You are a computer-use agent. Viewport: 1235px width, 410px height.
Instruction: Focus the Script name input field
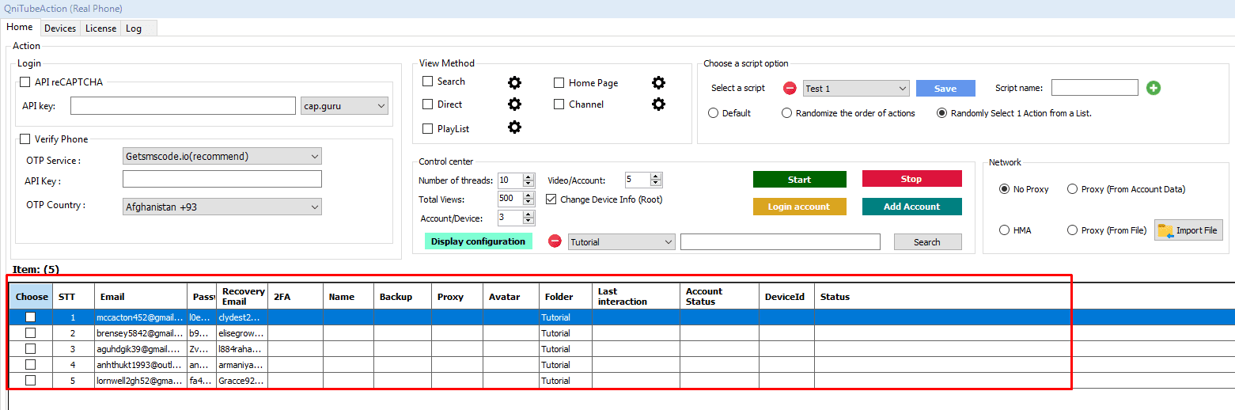pos(1094,88)
